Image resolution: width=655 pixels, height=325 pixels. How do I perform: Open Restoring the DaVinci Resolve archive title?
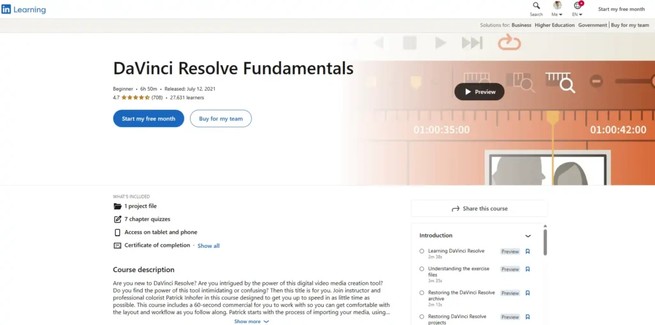pyautogui.click(x=462, y=296)
